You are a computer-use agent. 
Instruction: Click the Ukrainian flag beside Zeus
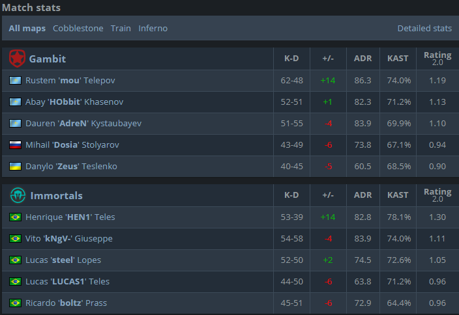point(15,166)
